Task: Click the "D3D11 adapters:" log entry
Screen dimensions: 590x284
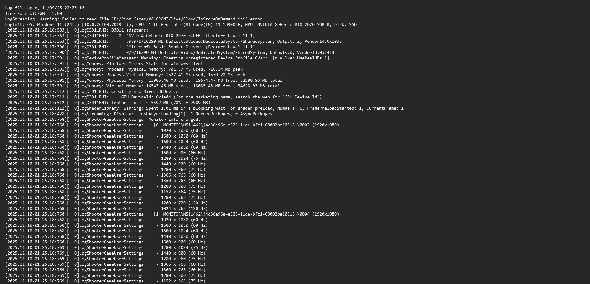Action: pos(77,30)
